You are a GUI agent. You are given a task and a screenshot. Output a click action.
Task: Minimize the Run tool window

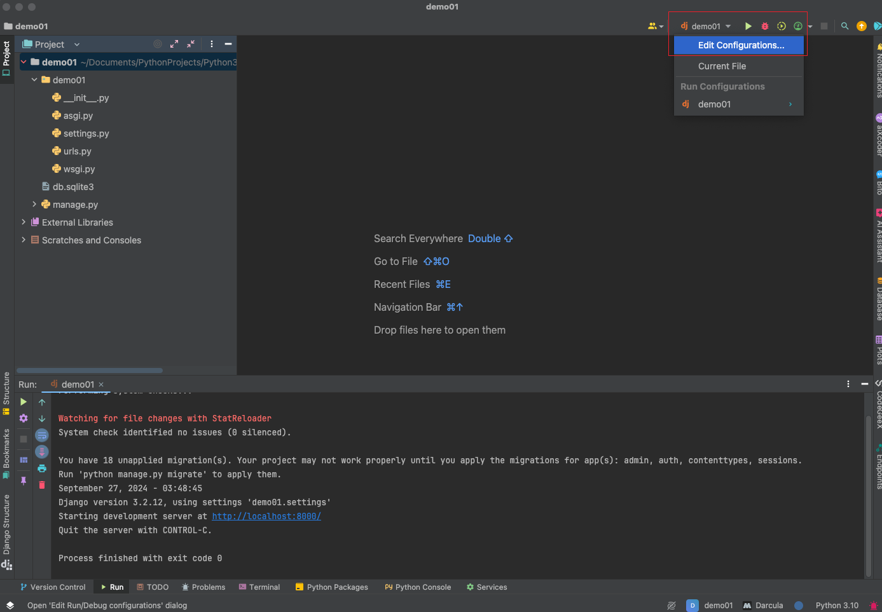865,384
